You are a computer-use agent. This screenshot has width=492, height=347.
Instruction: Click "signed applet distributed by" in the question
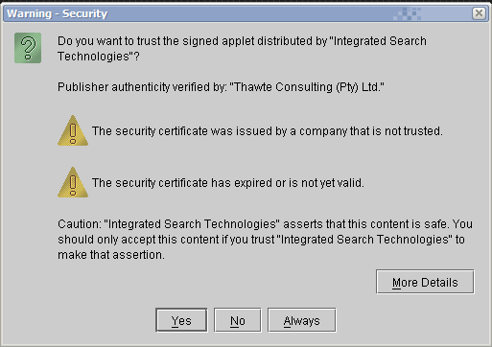coord(259,41)
